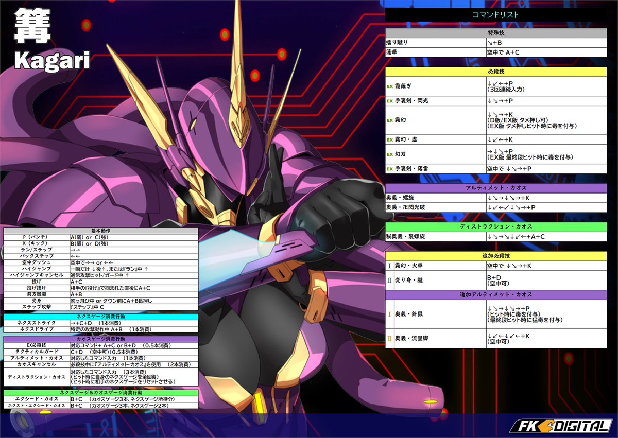The width and height of the screenshot is (618, 438).
Task: Select the purple カオスゲージ消費行動 header
Action: pyautogui.click(x=101, y=339)
